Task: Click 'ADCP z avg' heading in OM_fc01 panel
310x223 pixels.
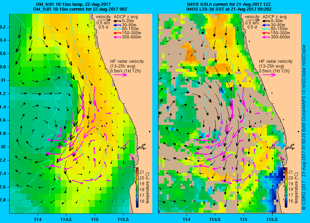Action: pyautogui.click(x=126, y=17)
